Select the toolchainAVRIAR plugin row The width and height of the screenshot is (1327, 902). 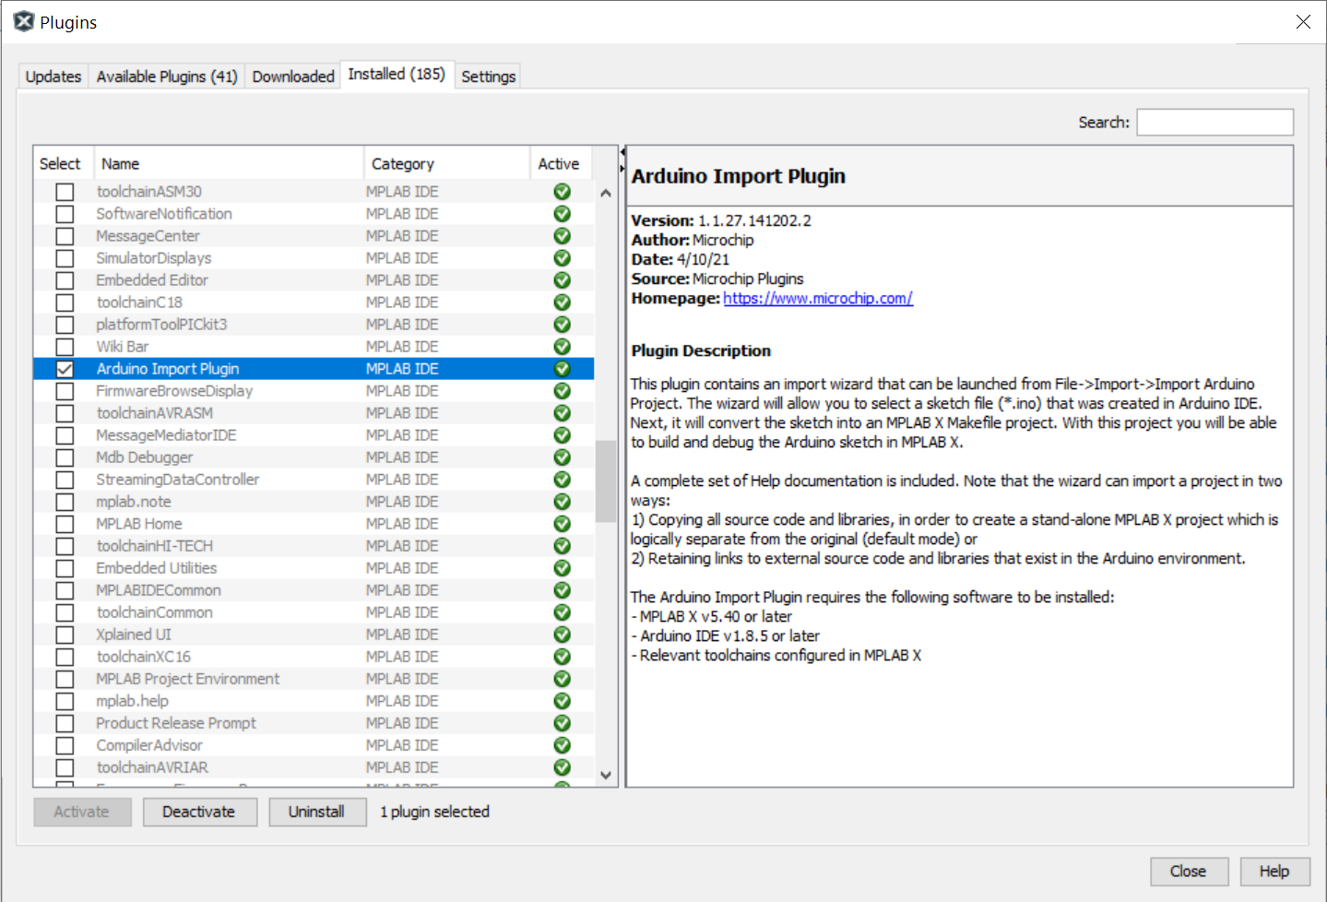pos(314,767)
